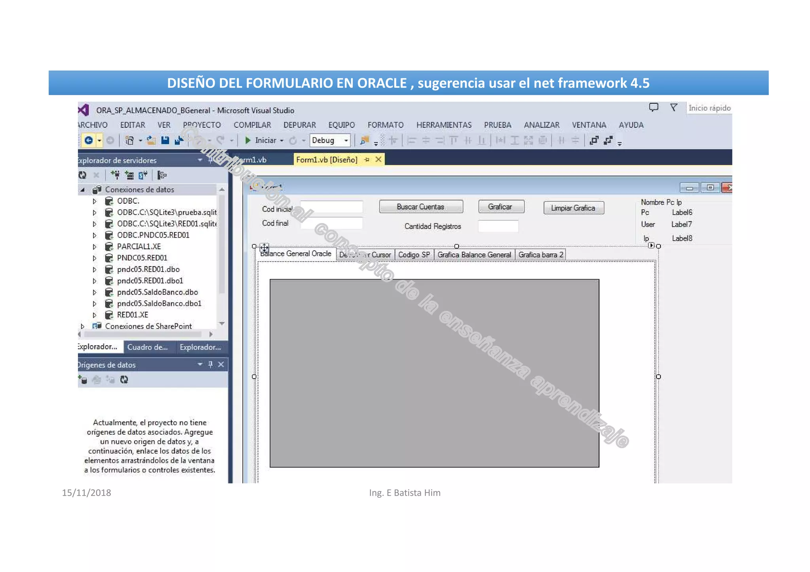Switch to the Codigo SP tab
This screenshot has height=572, width=810.
pos(414,255)
